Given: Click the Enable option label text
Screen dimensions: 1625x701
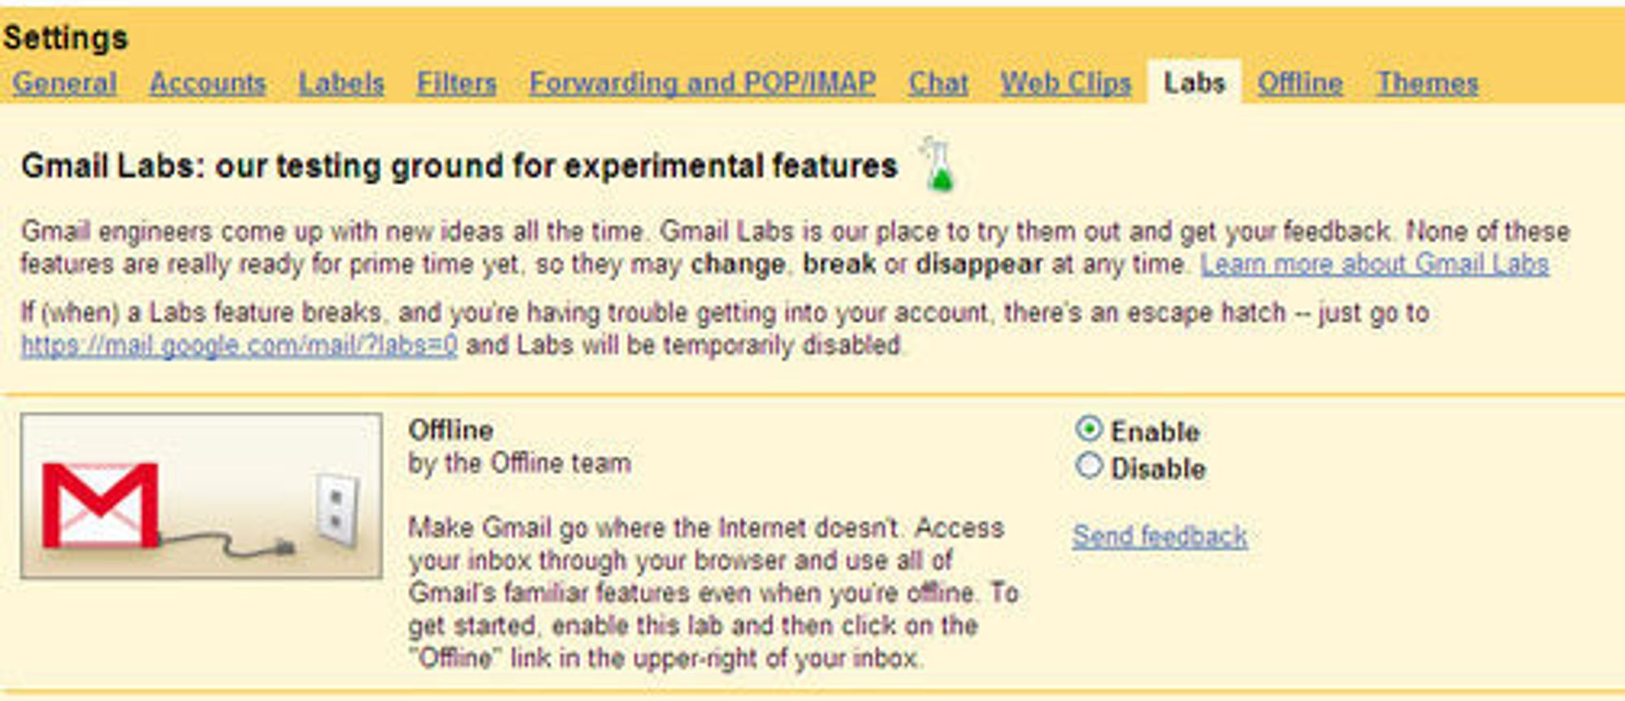Looking at the screenshot, I should 1155,431.
